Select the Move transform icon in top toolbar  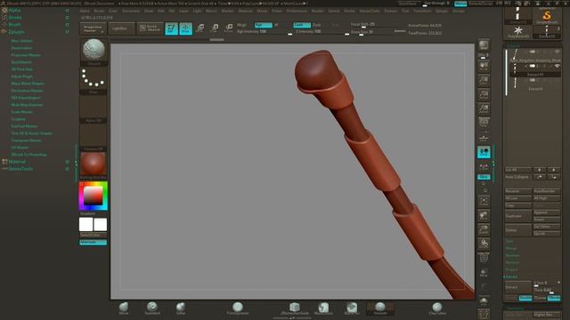click(x=199, y=28)
